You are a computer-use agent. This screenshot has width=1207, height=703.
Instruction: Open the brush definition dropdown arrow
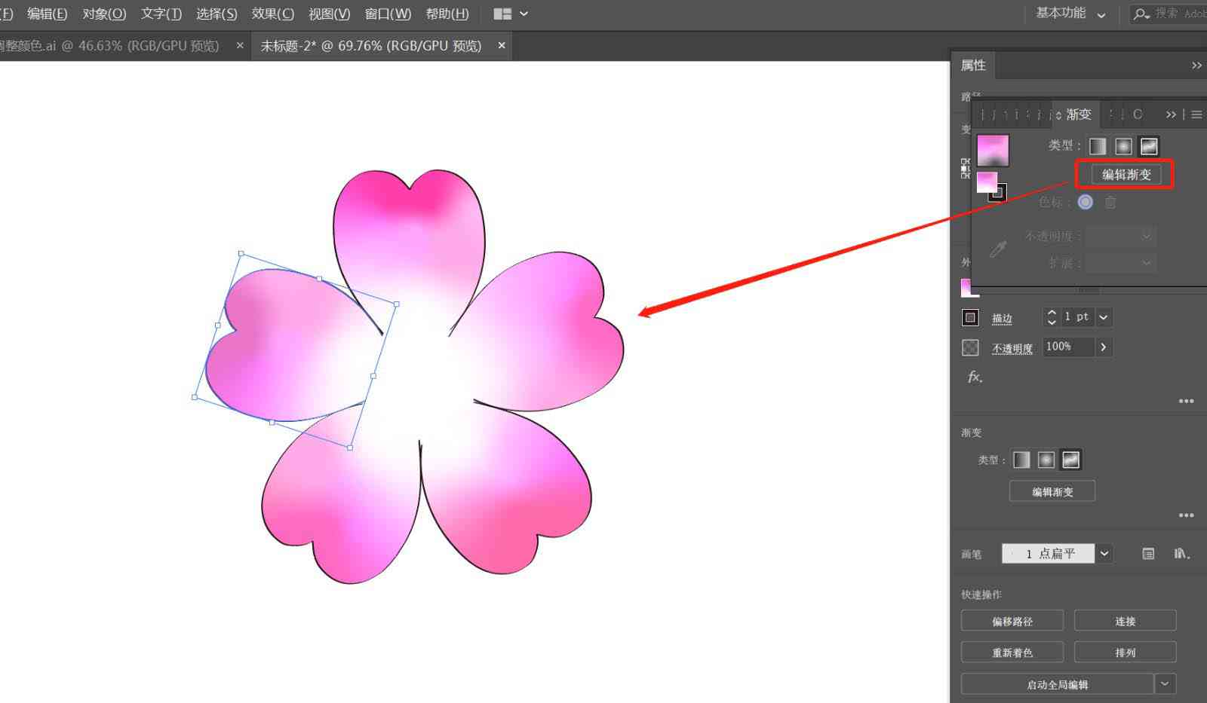(1104, 554)
